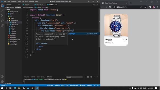This screenshot has height=90, width=160.
Task: Bookmark the page with the star icon
Action: (x=145, y=7)
